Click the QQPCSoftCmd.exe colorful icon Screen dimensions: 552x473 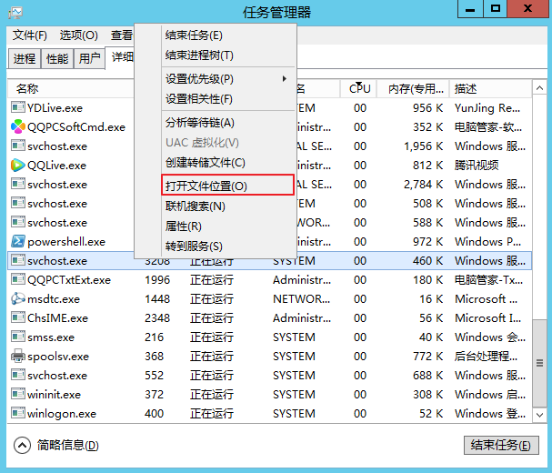[18, 127]
